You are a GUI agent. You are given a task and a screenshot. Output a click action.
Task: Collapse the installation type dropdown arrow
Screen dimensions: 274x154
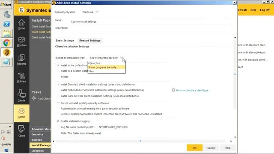click(x=122, y=58)
